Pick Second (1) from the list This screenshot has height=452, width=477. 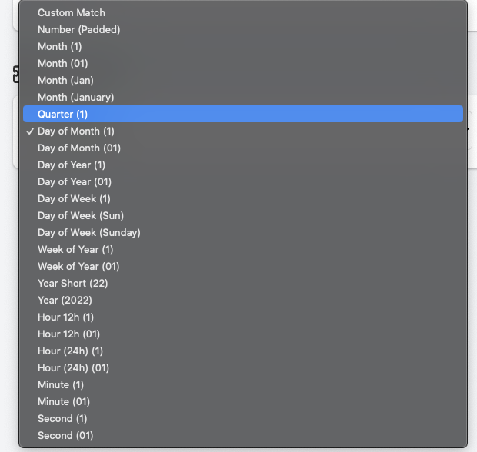pos(62,419)
